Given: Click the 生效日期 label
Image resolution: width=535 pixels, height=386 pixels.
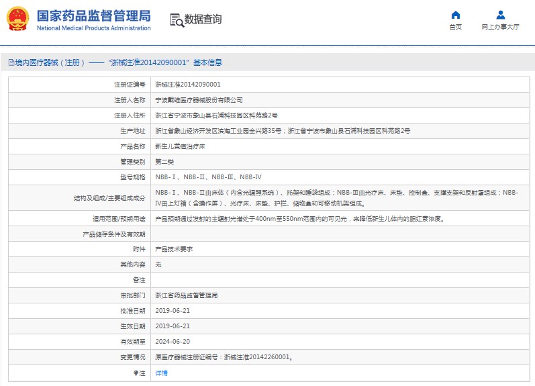Looking at the screenshot, I should tap(133, 326).
